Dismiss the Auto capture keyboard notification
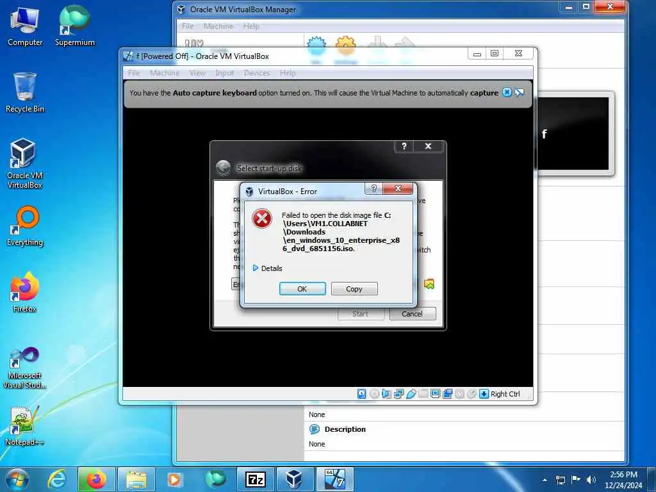 tap(507, 92)
